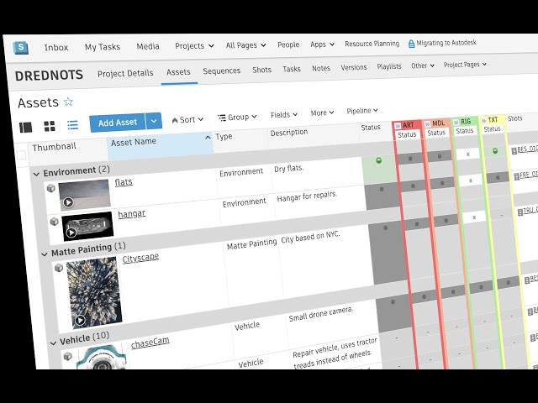
Task: Open the flats asset link
Action: pyautogui.click(x=124, y=181)
